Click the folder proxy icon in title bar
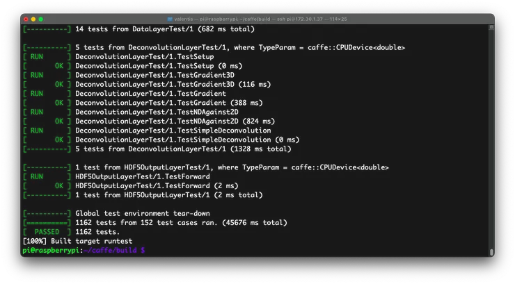Screen dimensions: 515x284 [x=170, y=19]
